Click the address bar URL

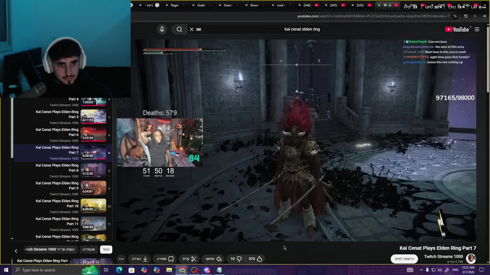click(x=373, y=16)
